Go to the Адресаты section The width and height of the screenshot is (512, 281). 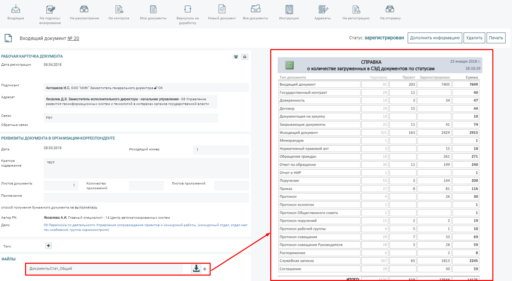click(x=322, y=13)
